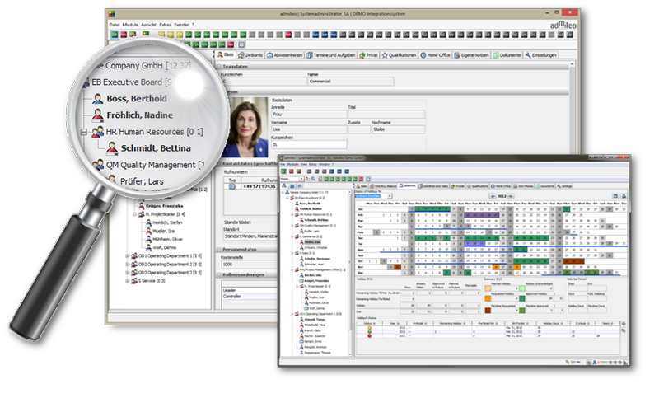This screenshot has height=398, width=659.
Task: Open the Fenster menu in the German window
Action: pos(181,25)
